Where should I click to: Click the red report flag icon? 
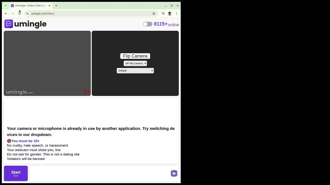(87, 92)
